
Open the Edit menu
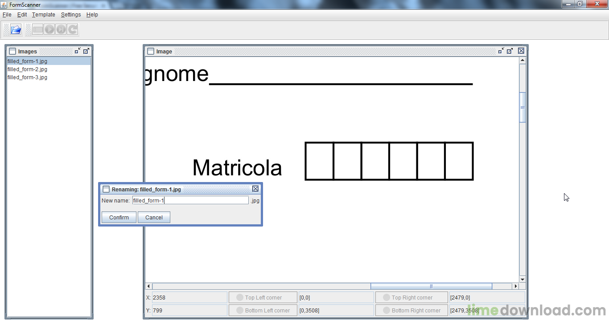coord(22,15)
